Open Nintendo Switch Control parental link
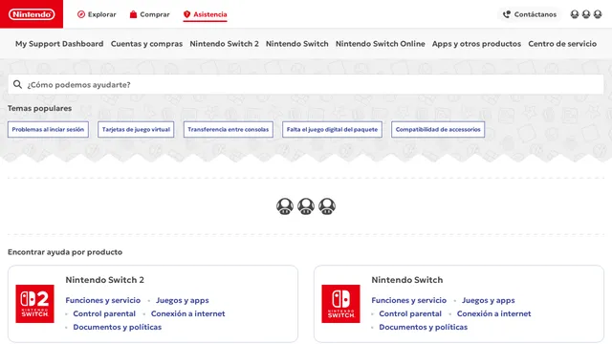This screenshot has height=344, width=612. click(x=410, y=313)
